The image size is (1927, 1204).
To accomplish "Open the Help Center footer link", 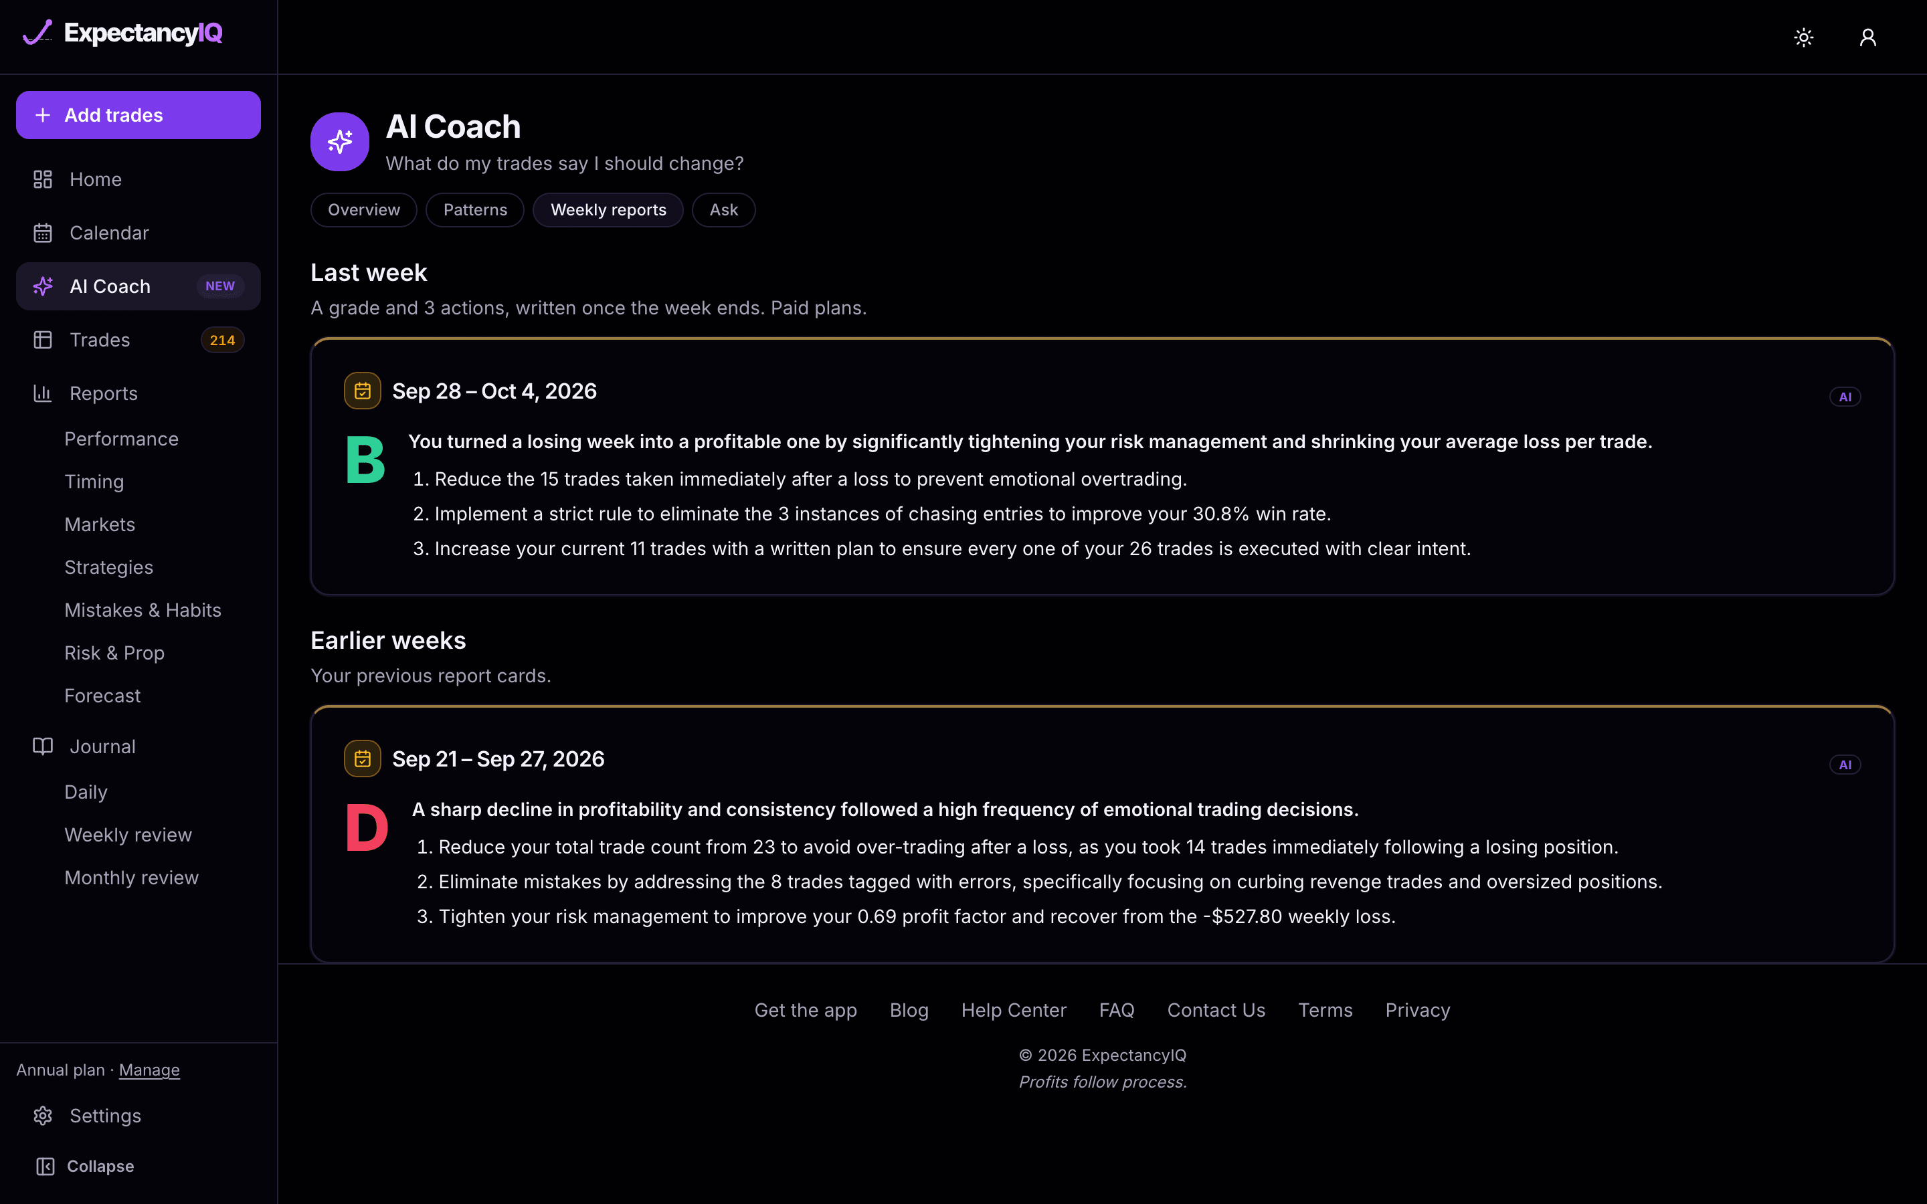I will click(1013, 1010).
